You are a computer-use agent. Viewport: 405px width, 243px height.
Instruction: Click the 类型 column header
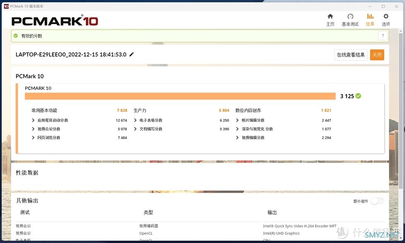coord(148,212)
